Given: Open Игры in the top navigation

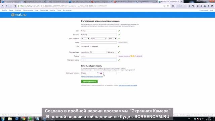Looking at the screenshot, I should click(x=37, y=10).
